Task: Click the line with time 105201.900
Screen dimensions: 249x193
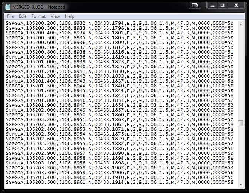Action: 120,105
